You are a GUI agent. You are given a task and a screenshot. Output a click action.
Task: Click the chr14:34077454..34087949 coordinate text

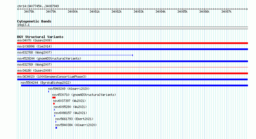38,6
